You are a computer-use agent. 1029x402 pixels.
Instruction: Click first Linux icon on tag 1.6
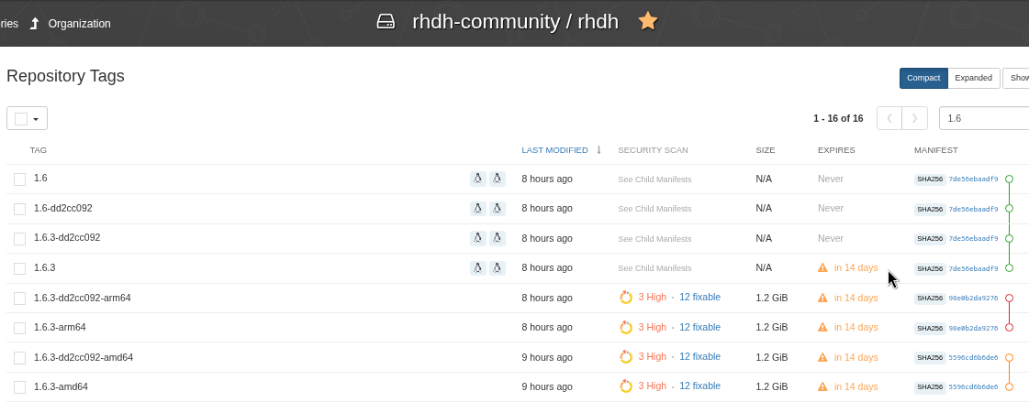tap(478, 179)
